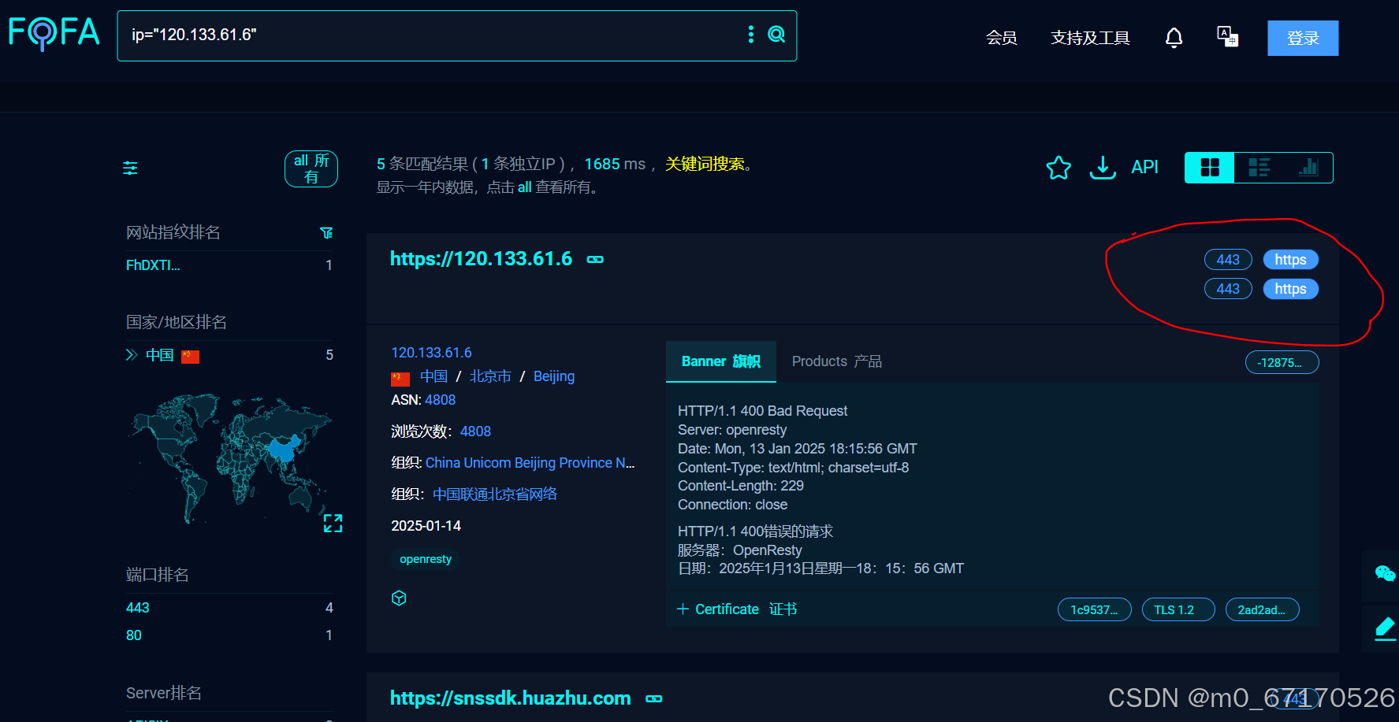Switch language with the translate icon

pos(1227,36)
